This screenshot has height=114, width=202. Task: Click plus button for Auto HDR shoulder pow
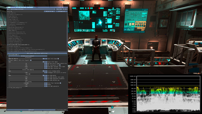(x=47, y=80)
